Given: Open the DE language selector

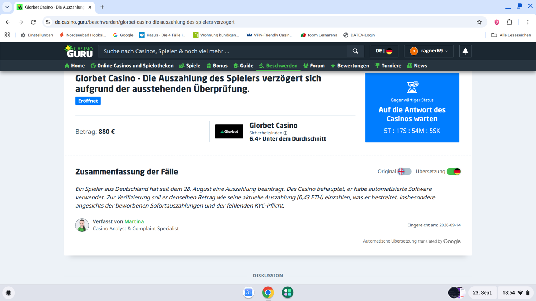Looking at the screenshot, I should point(384,51).
